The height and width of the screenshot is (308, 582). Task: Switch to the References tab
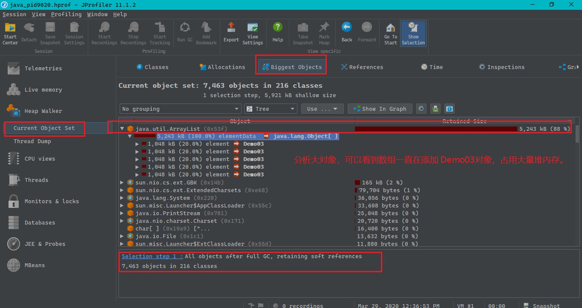tap(362, 67)
